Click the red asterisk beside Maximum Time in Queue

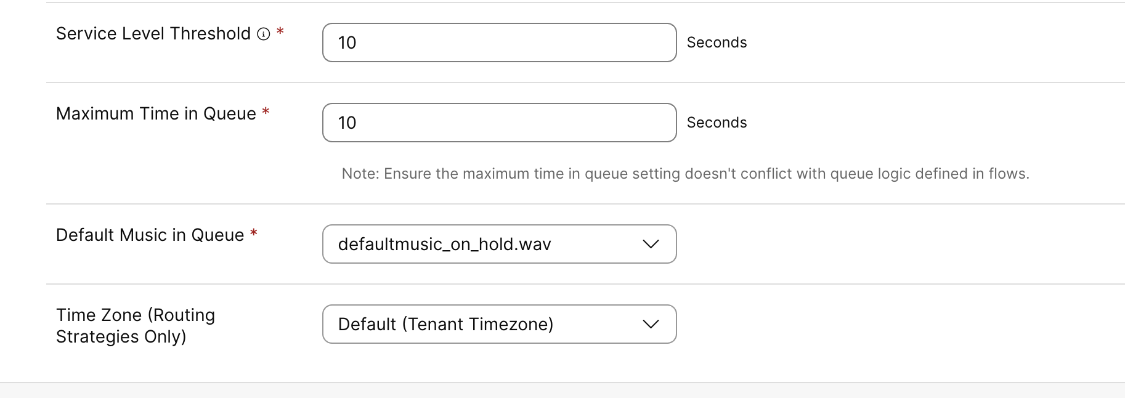266,112
